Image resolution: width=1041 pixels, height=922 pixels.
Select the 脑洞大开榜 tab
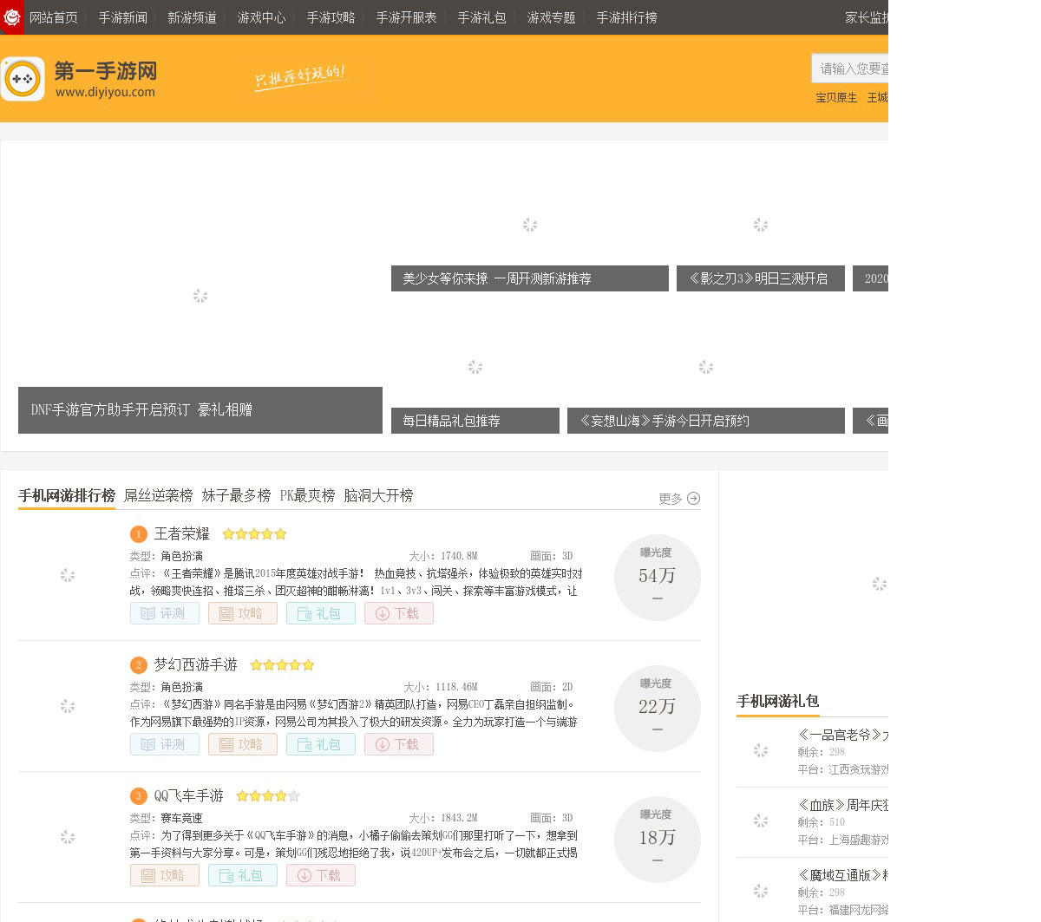point(378,495)
